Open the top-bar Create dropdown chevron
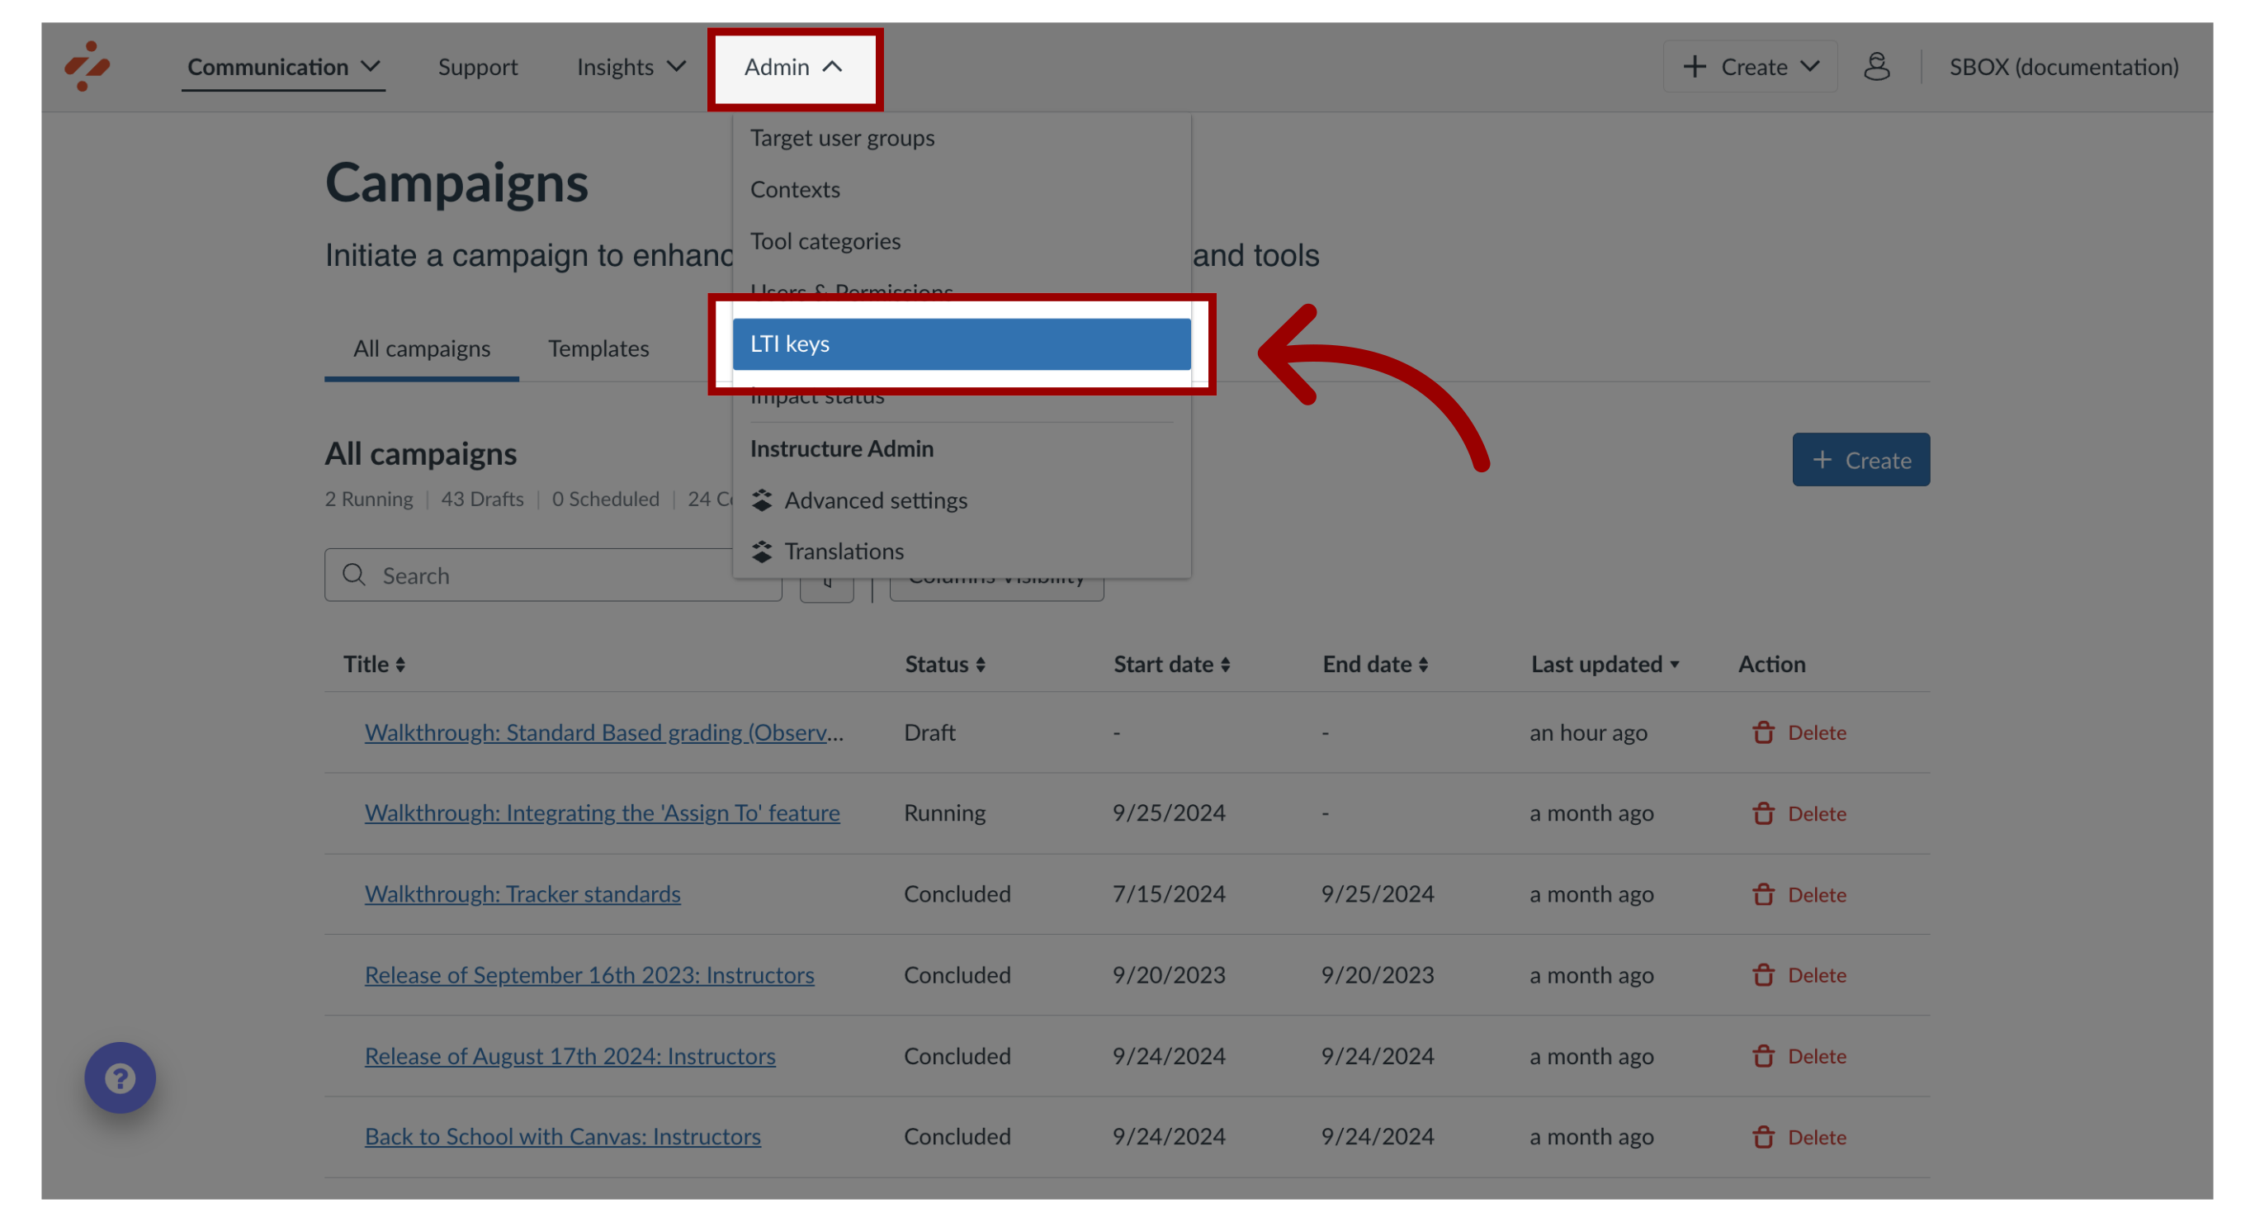Viewport: 2255px width, 1222px height. point(1811,67)
